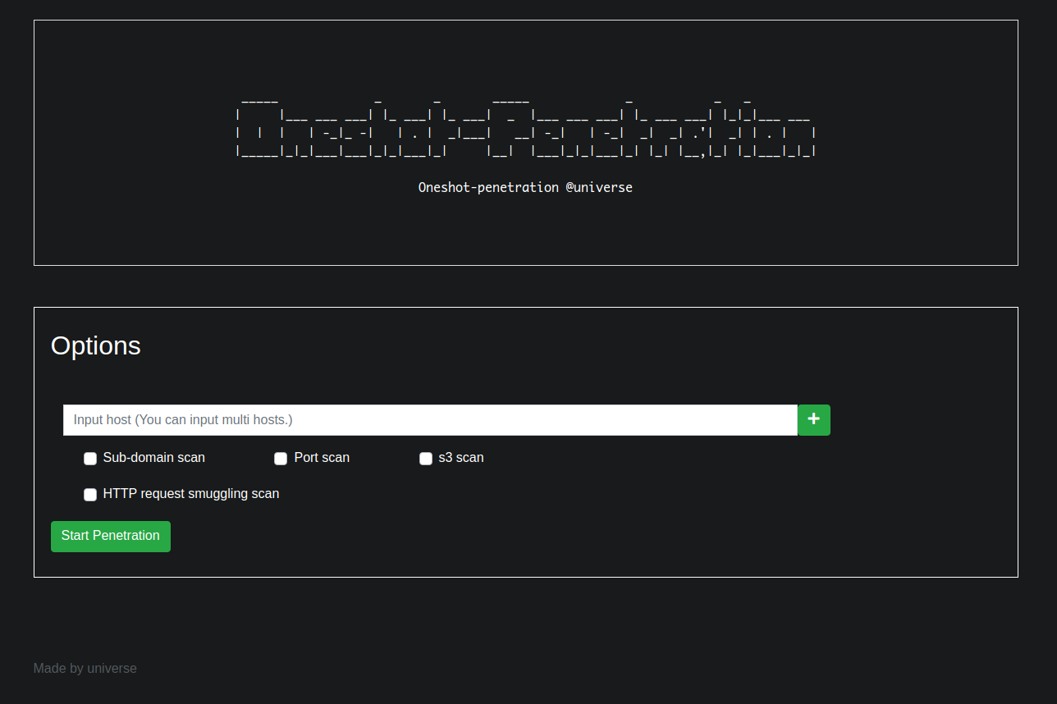Click the Options section heading
This screenshot has width=1057, height=704.
[x=95, y=345]
